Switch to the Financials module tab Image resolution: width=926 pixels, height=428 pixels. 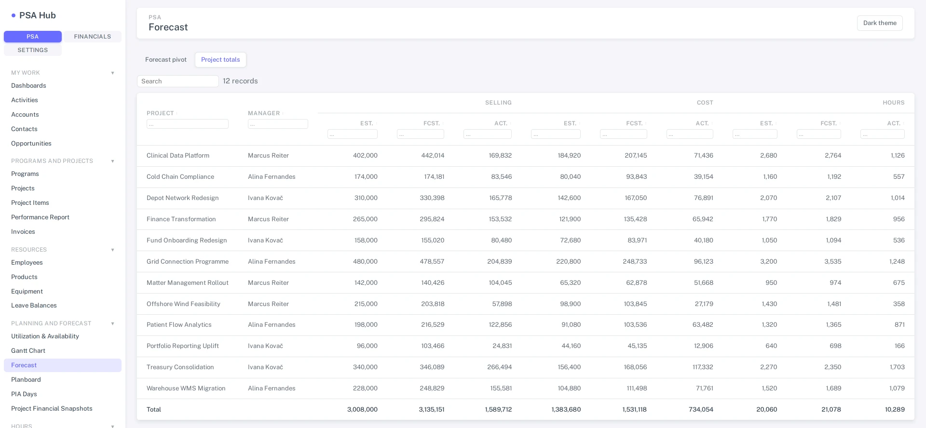tap(93, 37)
